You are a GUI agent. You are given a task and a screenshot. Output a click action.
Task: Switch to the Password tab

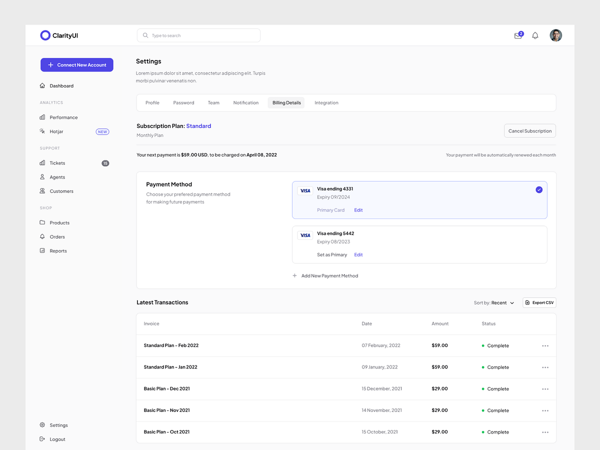(x=183, y=102)
